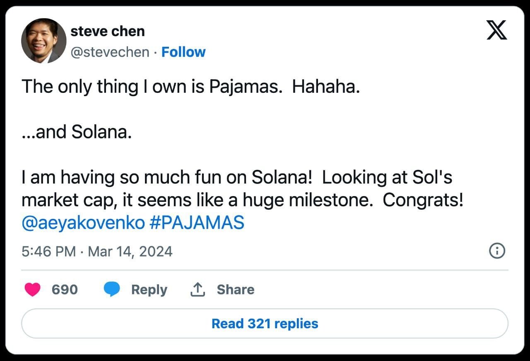Click the Share text label
The width and height of the screenshot is (530, 361).
click(236, 289)
